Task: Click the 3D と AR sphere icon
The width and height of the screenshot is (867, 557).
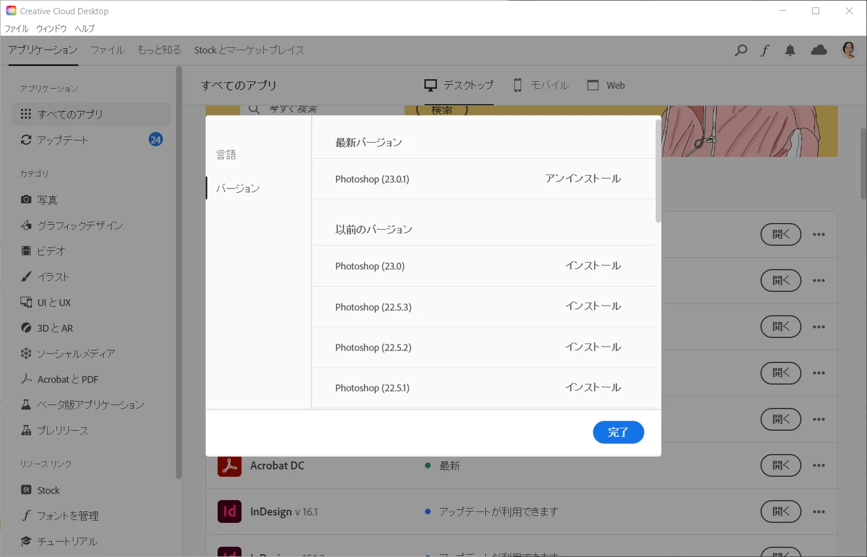Action: 26,328
